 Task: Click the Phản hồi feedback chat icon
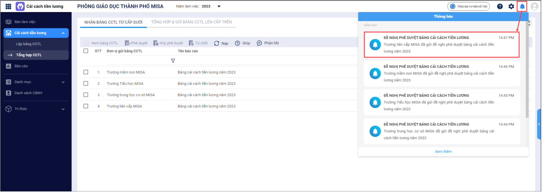click(x=259, y=43)
